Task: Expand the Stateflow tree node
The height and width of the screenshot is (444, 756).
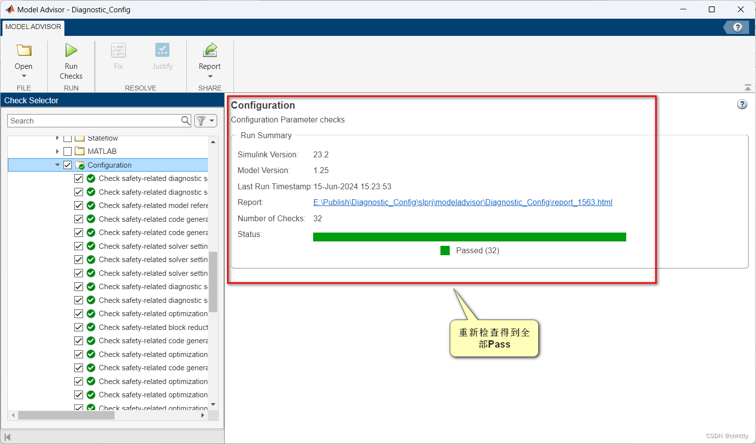Action: pos(58,138)
